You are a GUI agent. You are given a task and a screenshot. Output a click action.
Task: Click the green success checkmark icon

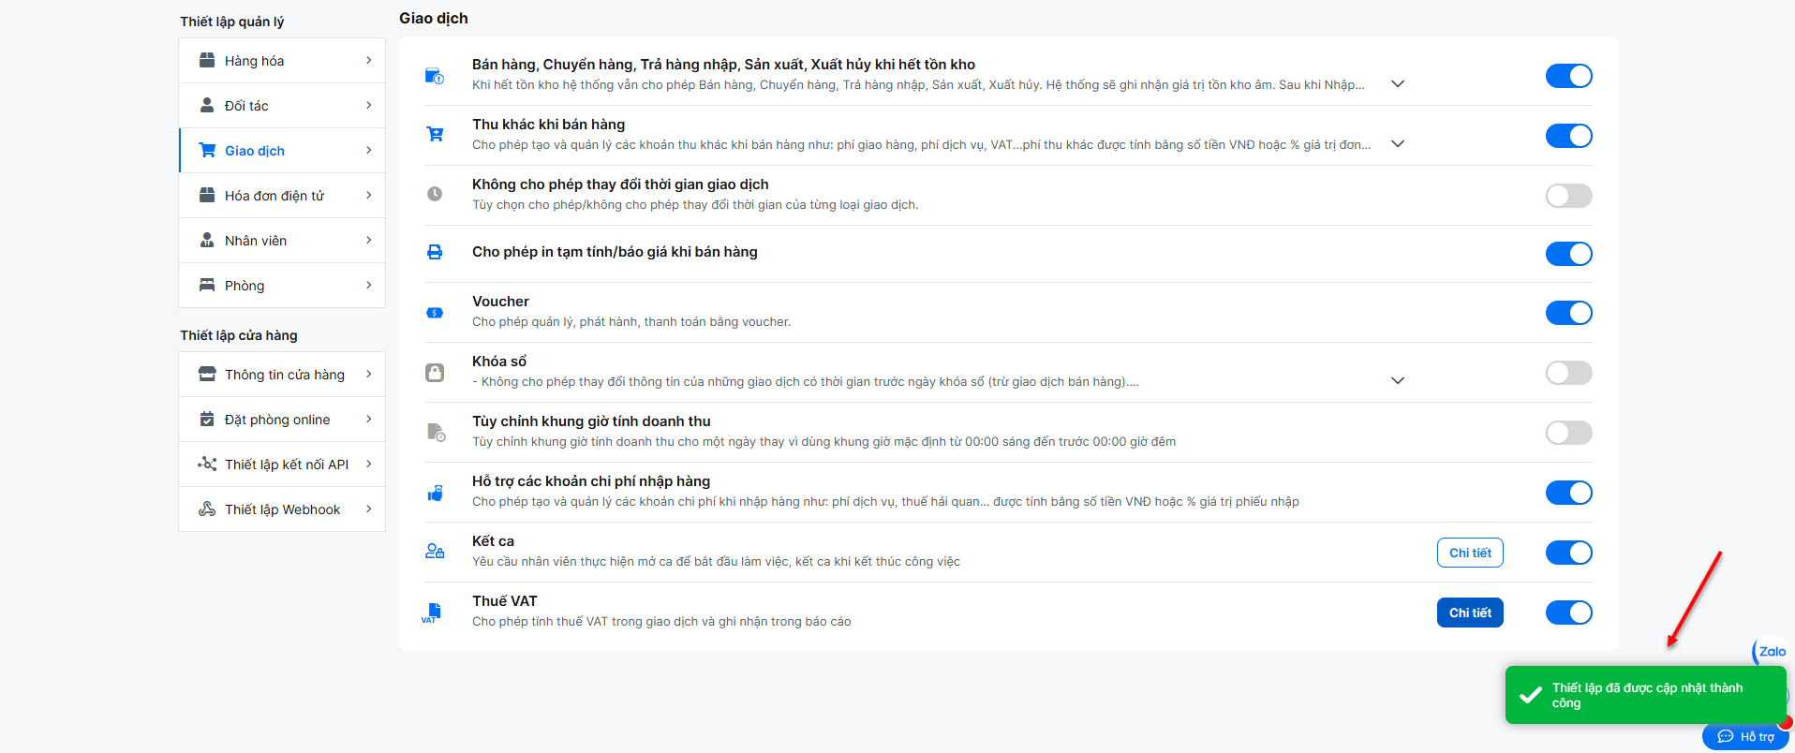(x=1531, y=695)
